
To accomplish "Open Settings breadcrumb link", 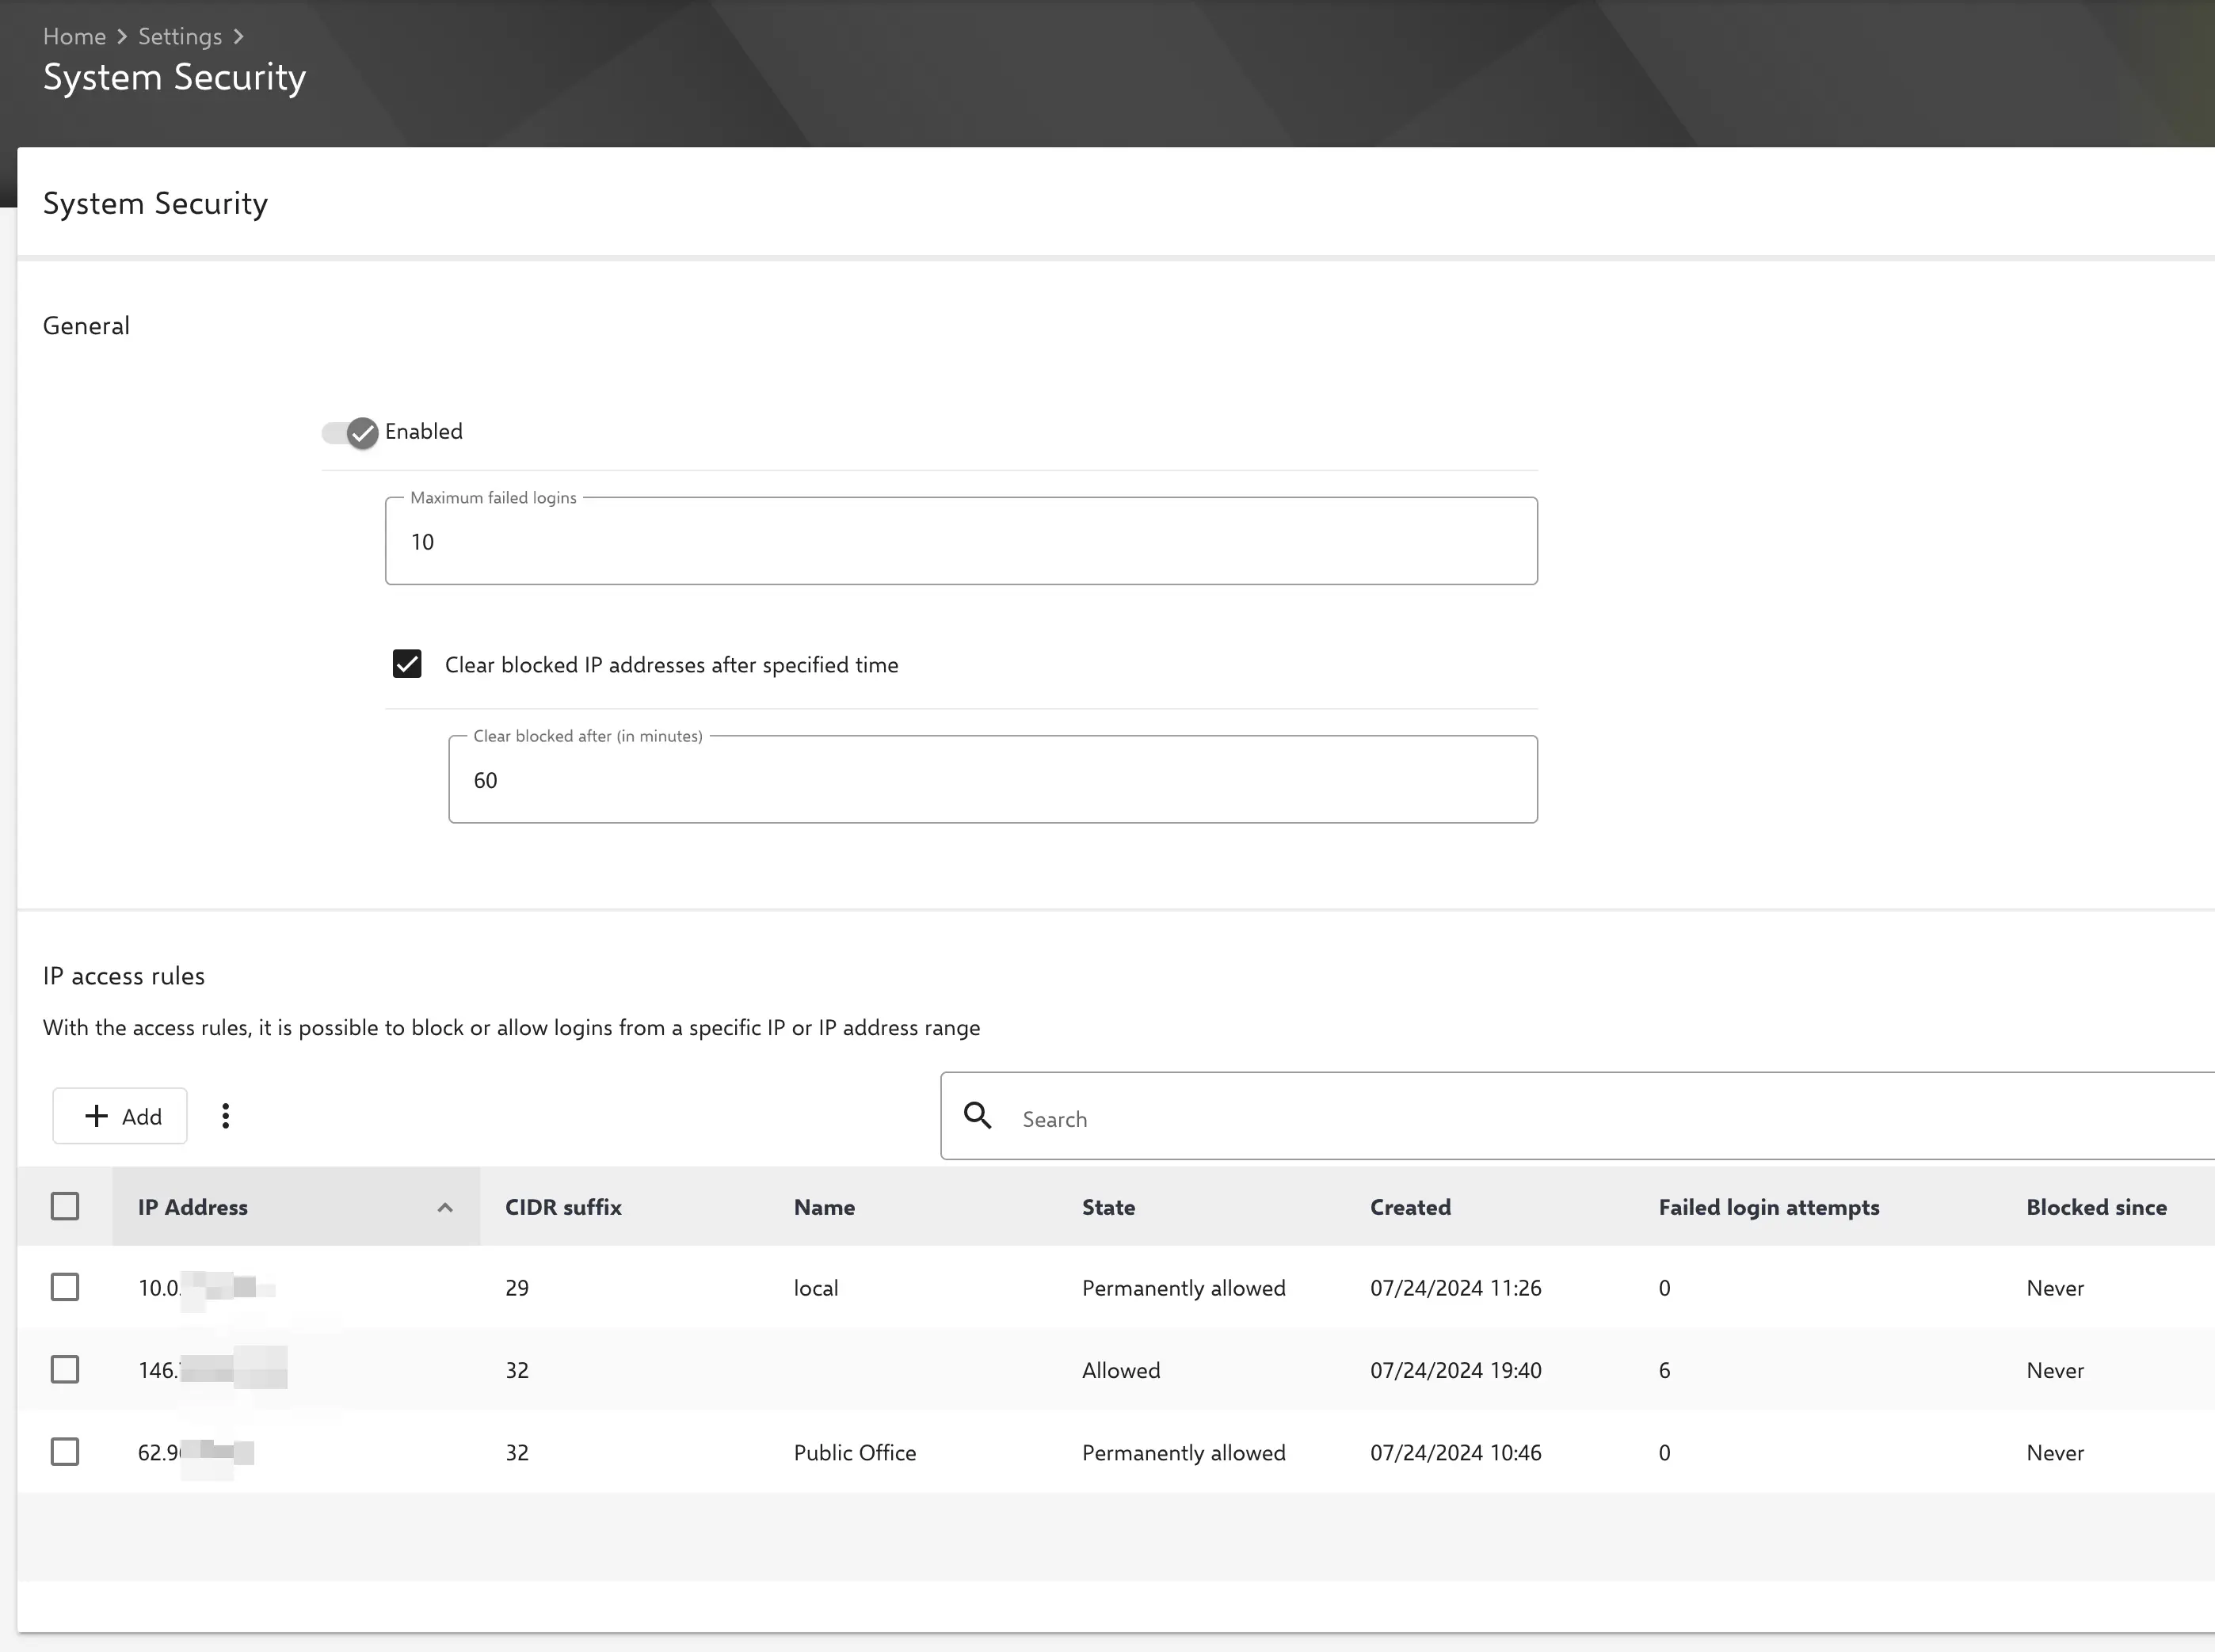I will (x=180, y=36).
